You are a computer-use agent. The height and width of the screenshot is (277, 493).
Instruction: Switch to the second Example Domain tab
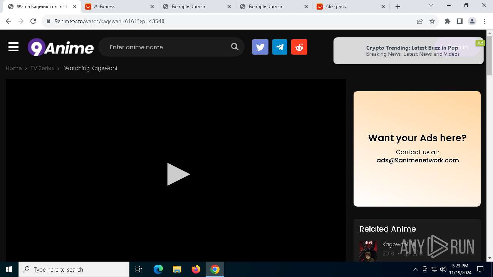tap(273, 7)
